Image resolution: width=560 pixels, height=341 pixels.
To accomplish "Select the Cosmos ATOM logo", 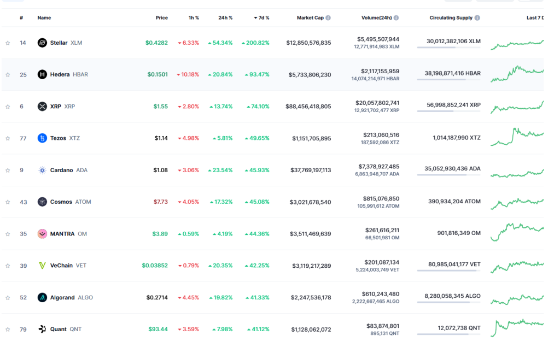I will click(42, 202).
